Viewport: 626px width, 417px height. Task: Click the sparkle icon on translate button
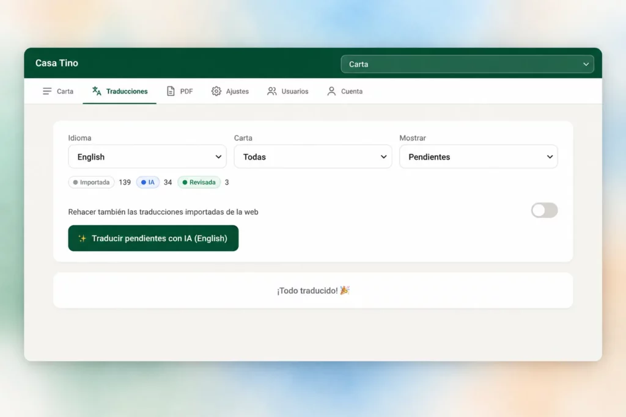point(83,238)
